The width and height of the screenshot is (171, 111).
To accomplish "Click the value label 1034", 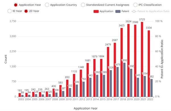I will click(145, 73).
